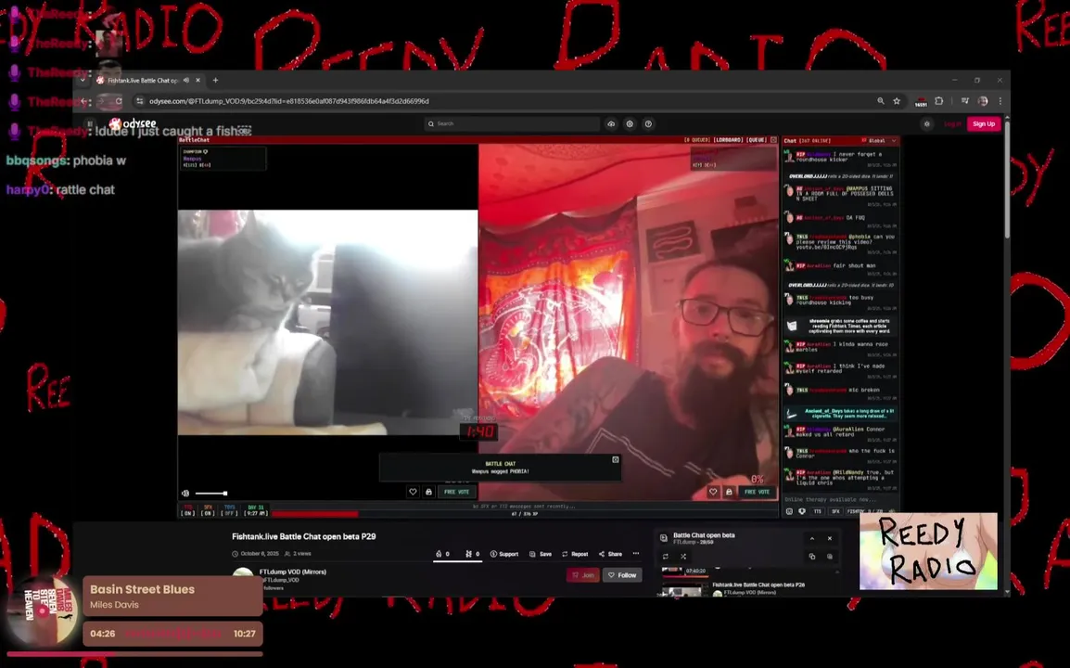Screen dimensions: 1070x668
Task: Open the FTLdump VOD (Mirrors) channel link
Action: pyautogui.click(x=293, y=572)
